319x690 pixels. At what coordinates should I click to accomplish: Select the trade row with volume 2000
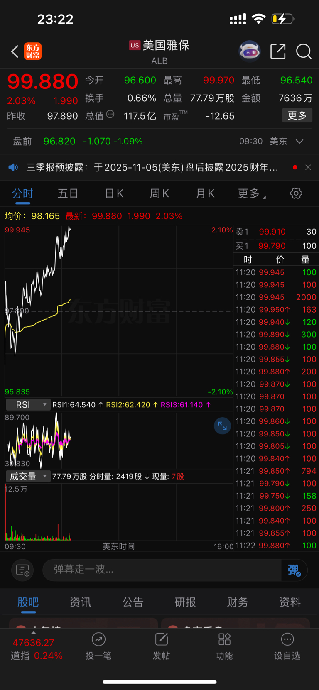276,297
